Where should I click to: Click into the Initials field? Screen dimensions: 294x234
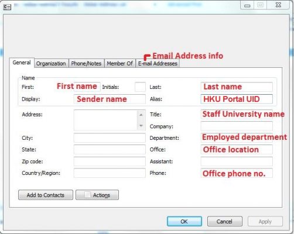[x=140, y=87]
